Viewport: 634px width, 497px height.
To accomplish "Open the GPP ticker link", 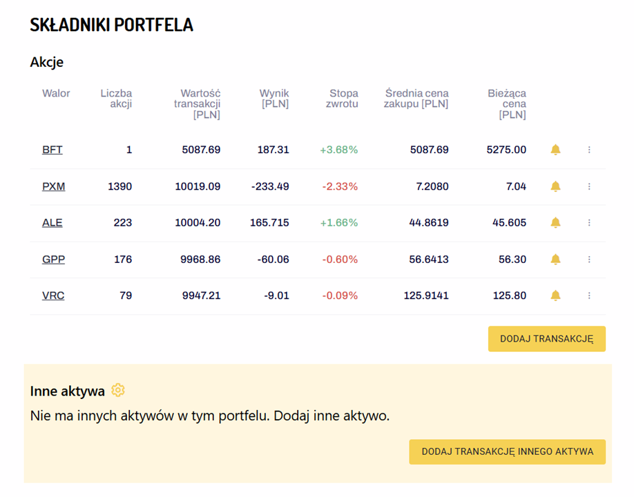I will click(53, 259).
